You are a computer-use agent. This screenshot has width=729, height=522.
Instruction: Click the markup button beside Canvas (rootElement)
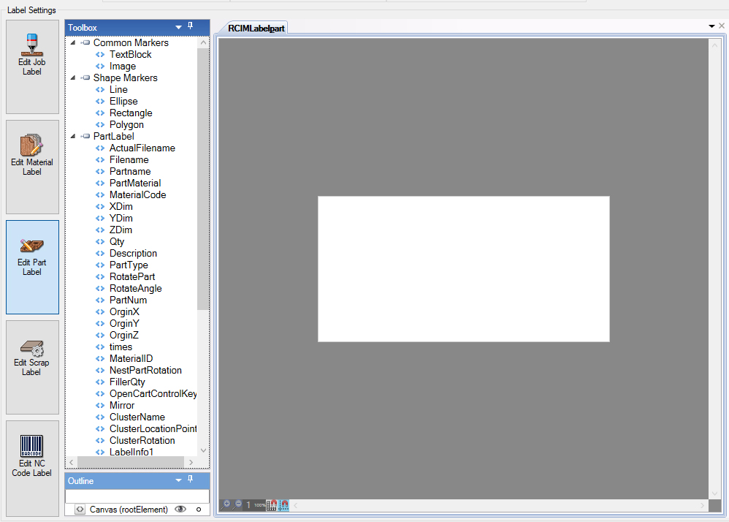(x=79, y=510)
